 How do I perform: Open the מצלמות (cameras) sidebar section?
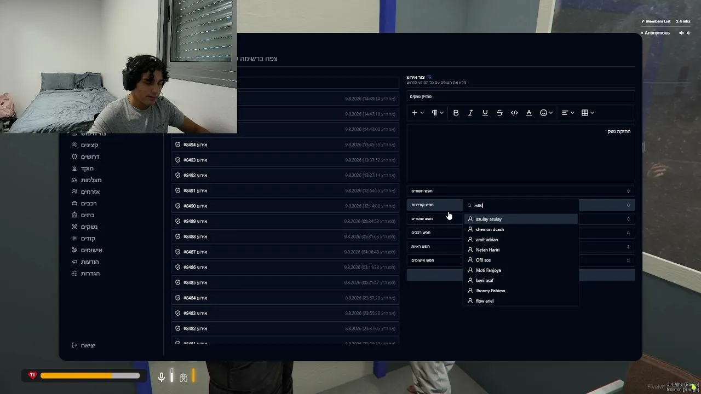87,180
